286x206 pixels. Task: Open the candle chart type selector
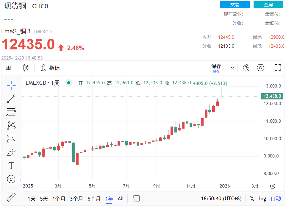click(x=26, y=68)
